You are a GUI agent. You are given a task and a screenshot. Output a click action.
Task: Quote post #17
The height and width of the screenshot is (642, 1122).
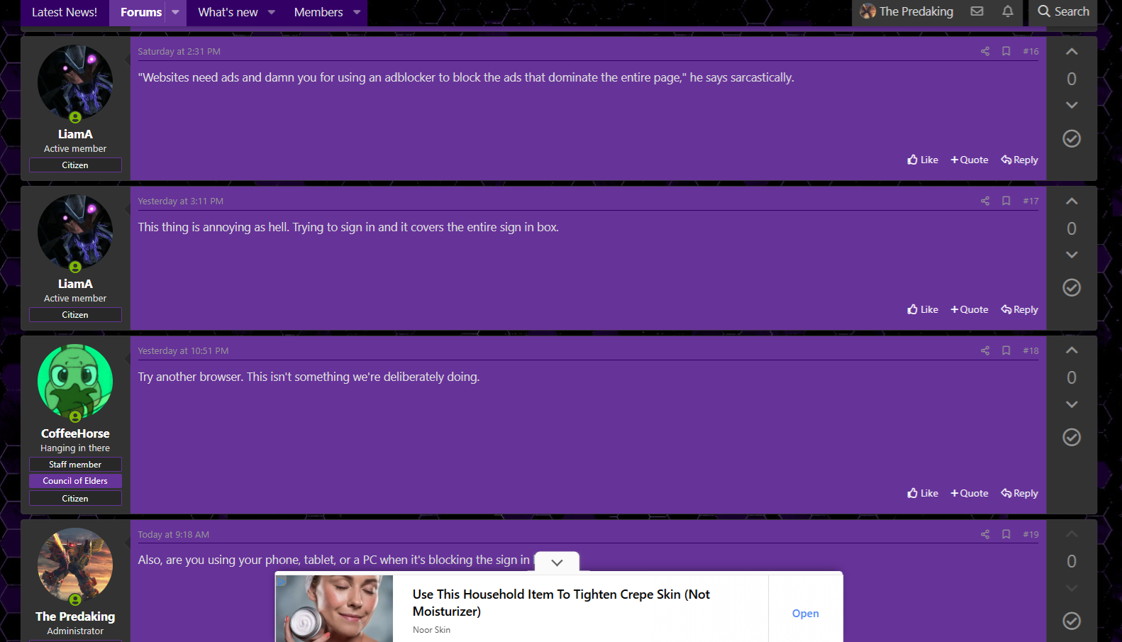[970, 309]
